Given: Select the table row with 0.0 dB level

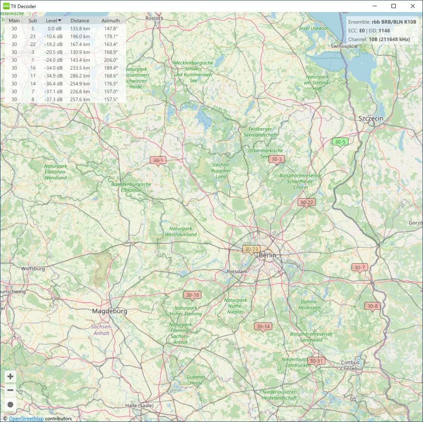Looking at the screenshot, I should point(63,29).
